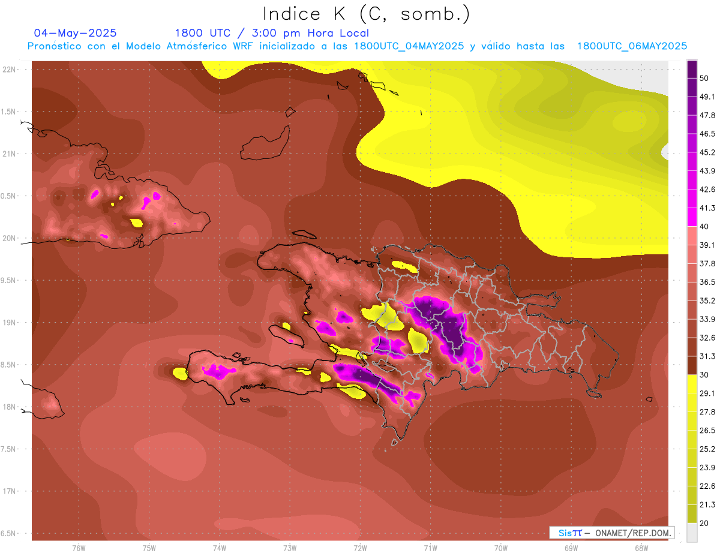
Task: Pick the colorbar value "37.8"
Action: pos(707,263)
